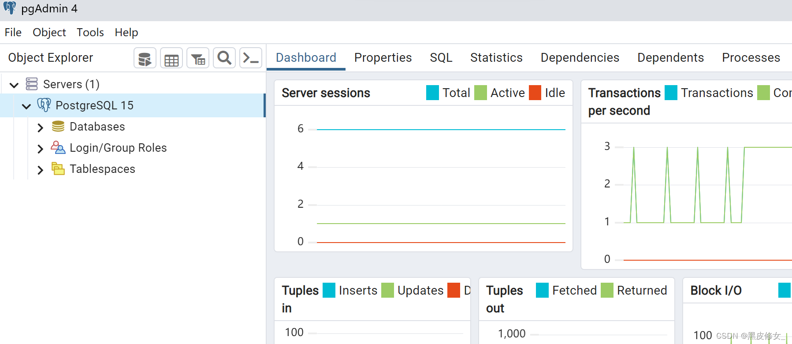792x344 pixels.
Task: Switch to the Properties tab
Action: pos(383,57)
